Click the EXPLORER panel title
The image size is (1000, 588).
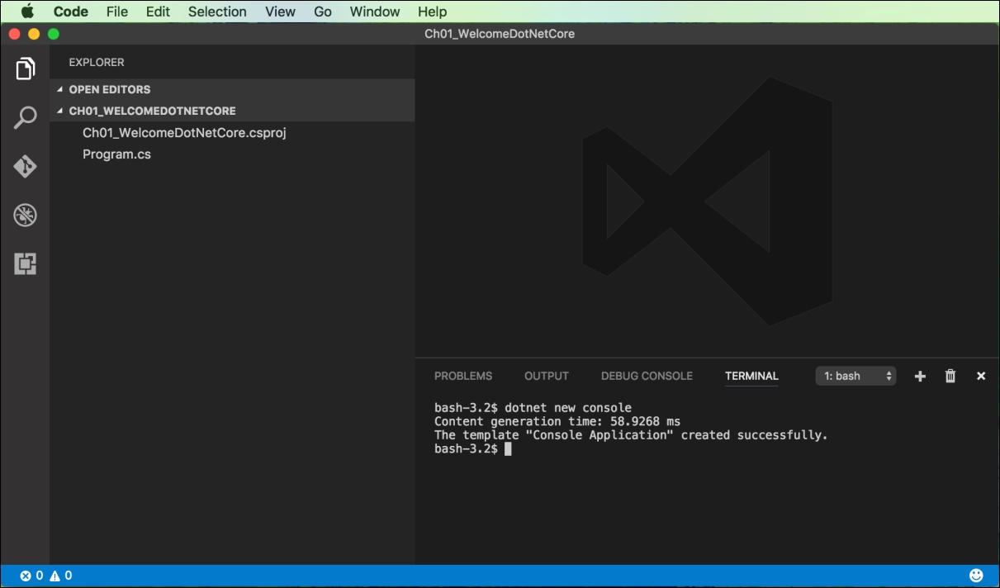click(97, 62)
